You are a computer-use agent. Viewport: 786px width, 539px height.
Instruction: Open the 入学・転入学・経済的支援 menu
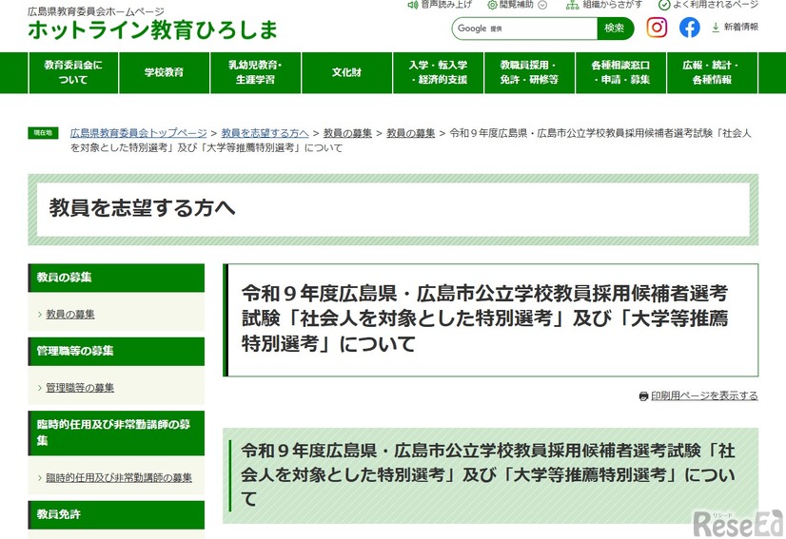tap(438, 72)
